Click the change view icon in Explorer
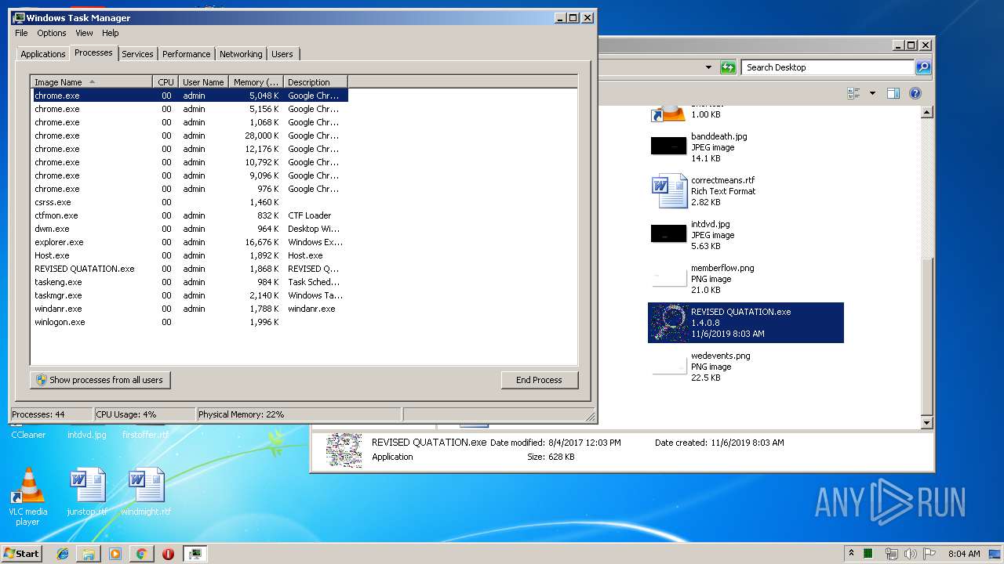1004x564 pixels. point(853,93)
